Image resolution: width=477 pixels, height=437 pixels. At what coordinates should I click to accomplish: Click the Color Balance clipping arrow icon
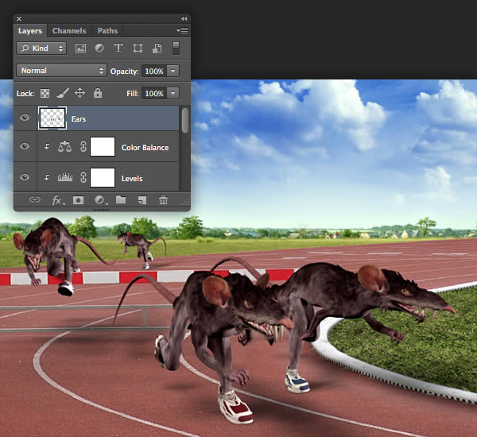47,146
